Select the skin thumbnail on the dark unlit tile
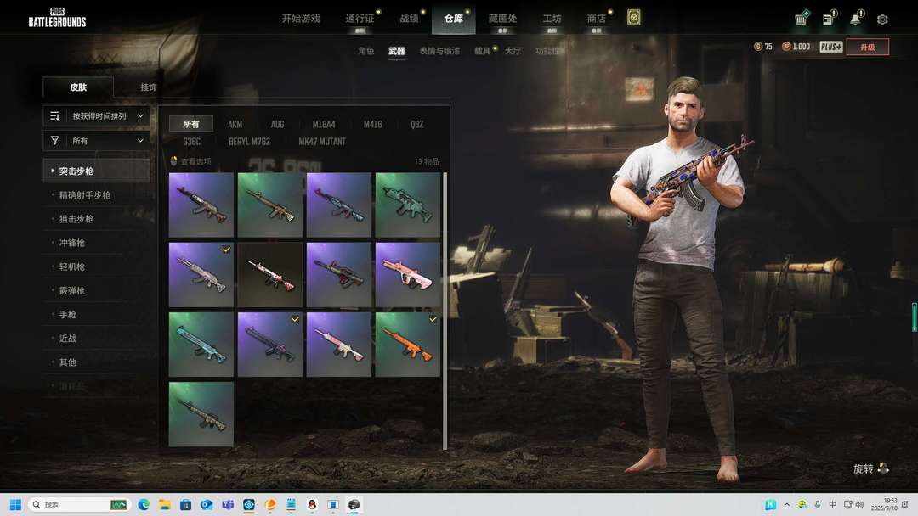Screen dimensions: 918x516 (270, 275)
